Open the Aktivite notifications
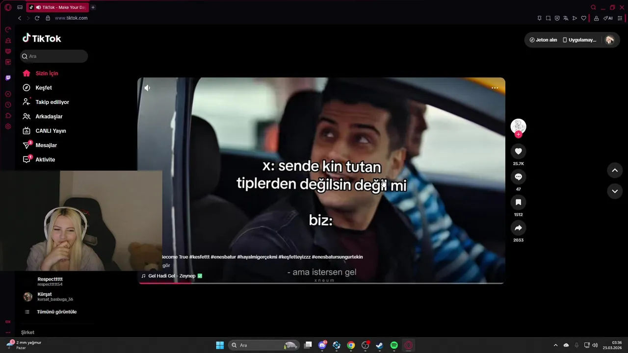 coord(45,160)
